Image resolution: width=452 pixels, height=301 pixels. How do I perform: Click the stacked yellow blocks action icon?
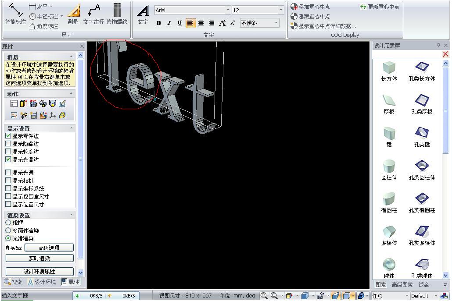(x=62, y=115)
